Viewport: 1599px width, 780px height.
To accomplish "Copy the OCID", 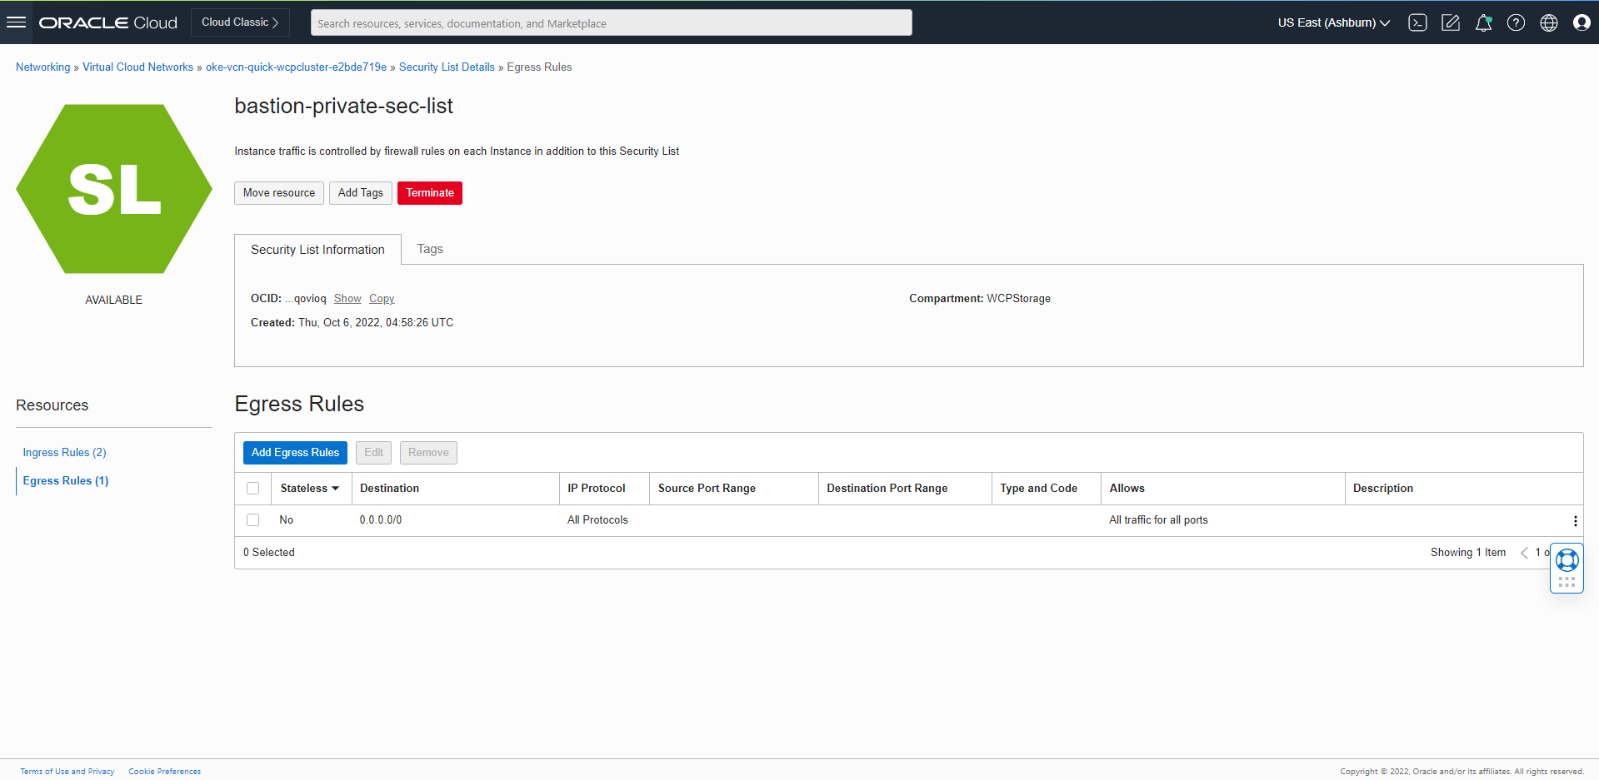I will click(382, 299).
